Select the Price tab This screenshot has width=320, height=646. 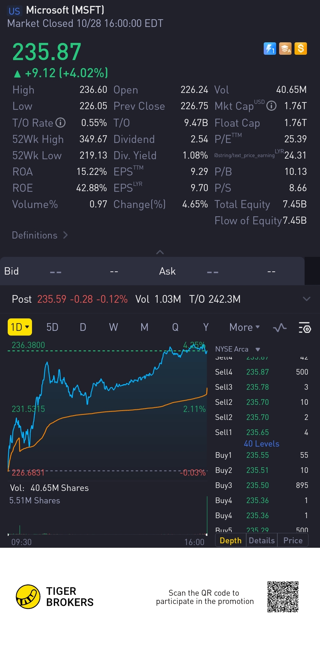293,540
